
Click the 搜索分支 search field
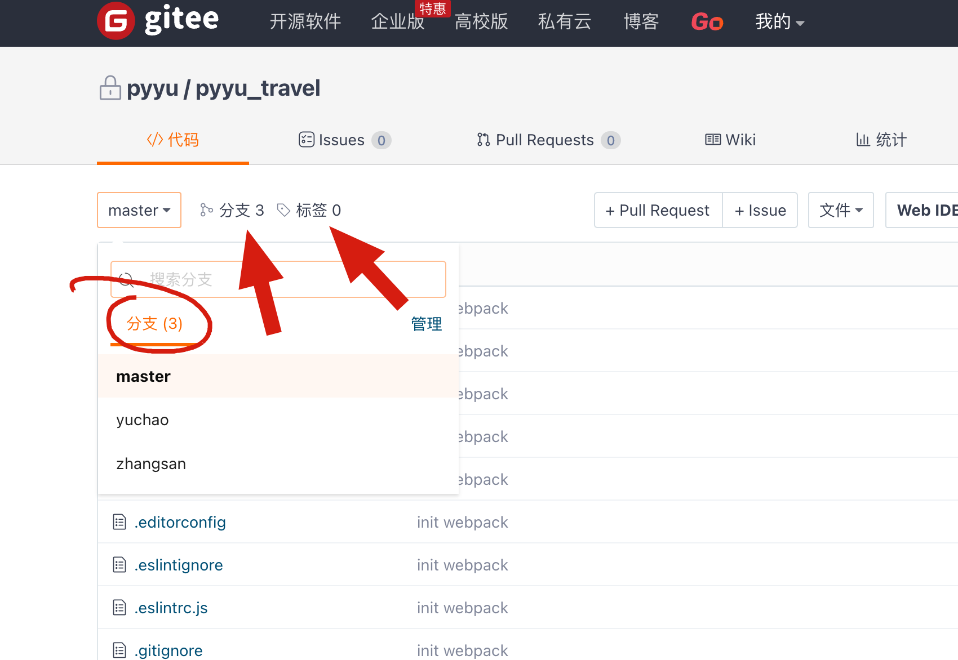pyautogui.click(x=293, y=279)
